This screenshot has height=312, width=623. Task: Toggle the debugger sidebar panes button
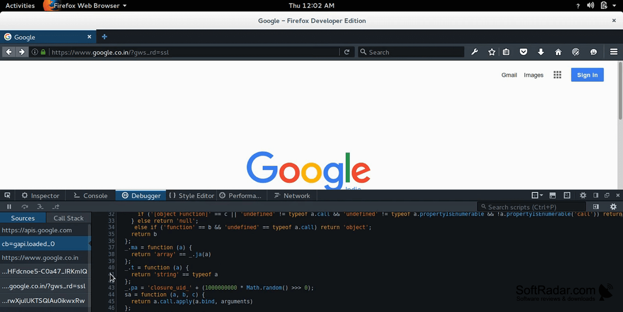coord(596,207)
